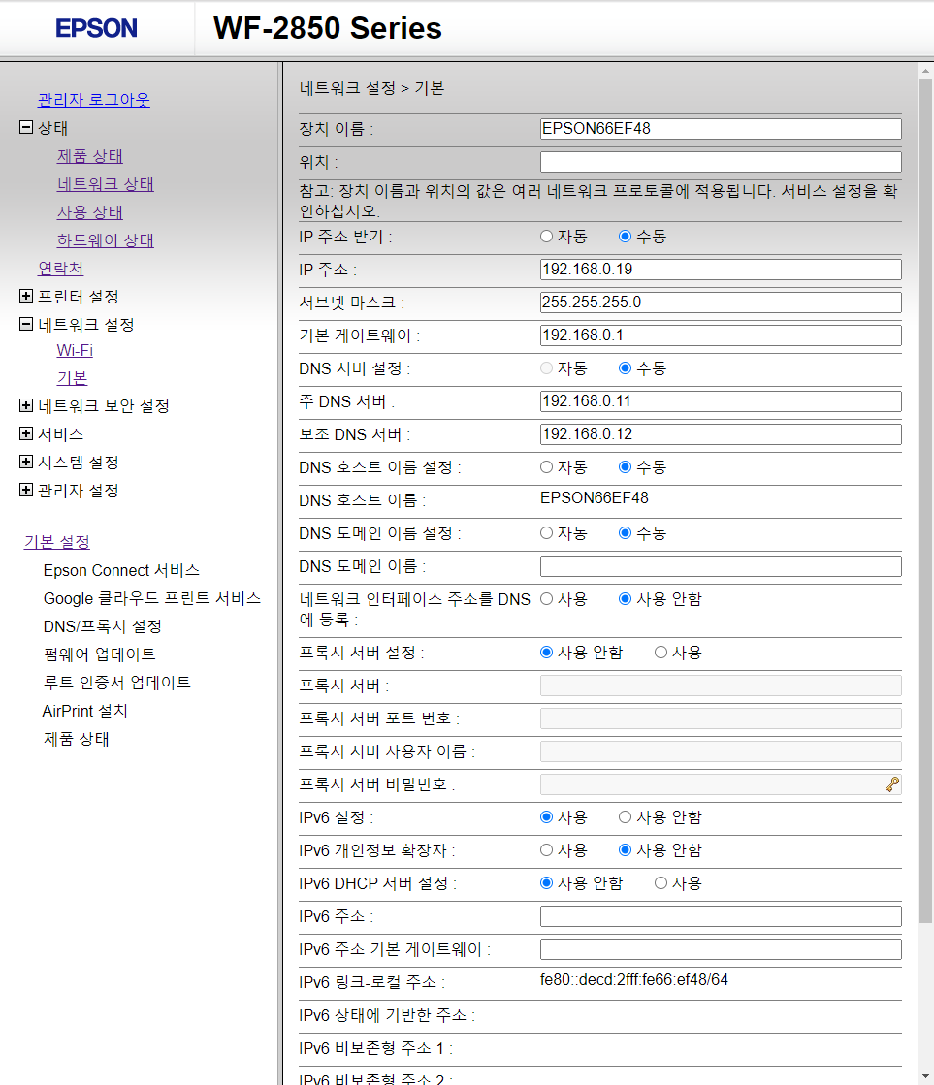
Task: Enable IPv6 개인정보 확장자 사용
Action: [x=546, y=849]
